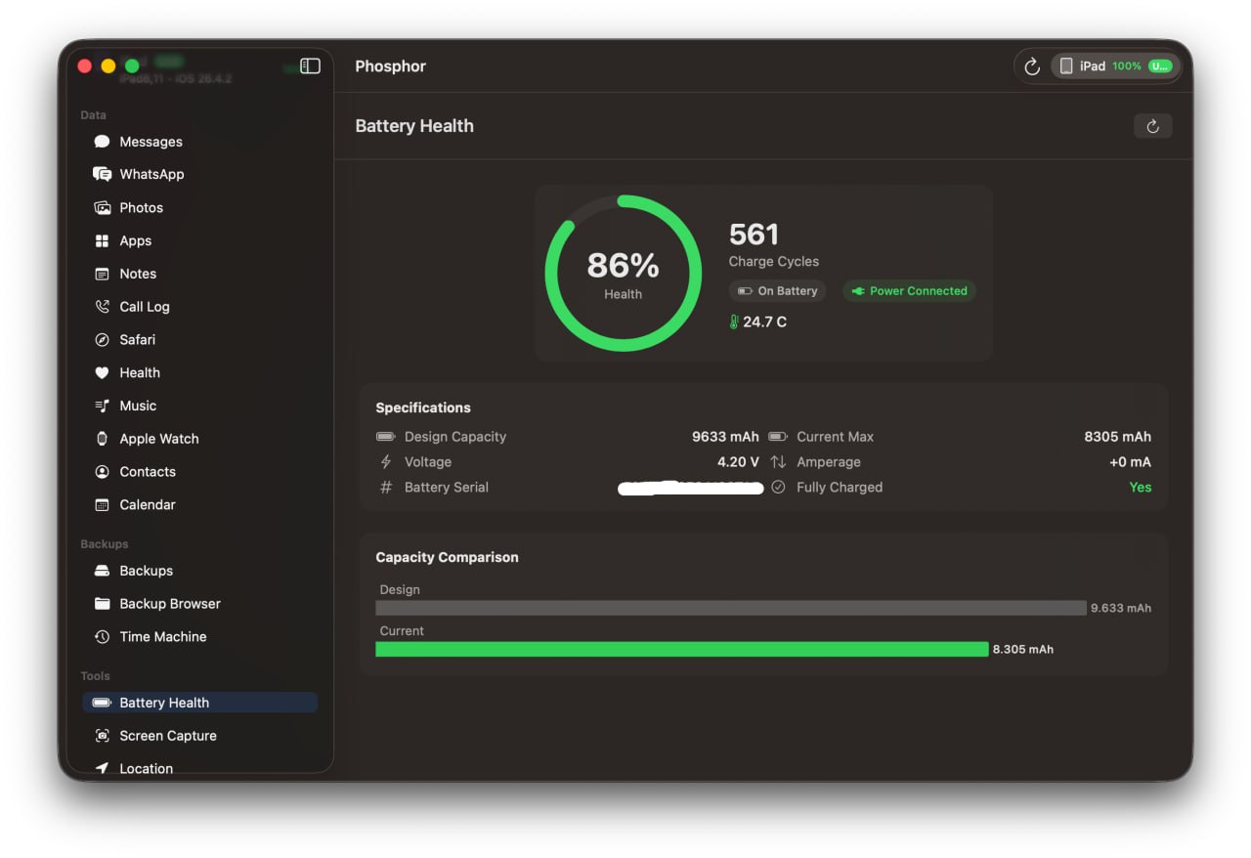Open Time Machine in the sidebar
The image size is (1251, 858).
click(x=199, y=636)
